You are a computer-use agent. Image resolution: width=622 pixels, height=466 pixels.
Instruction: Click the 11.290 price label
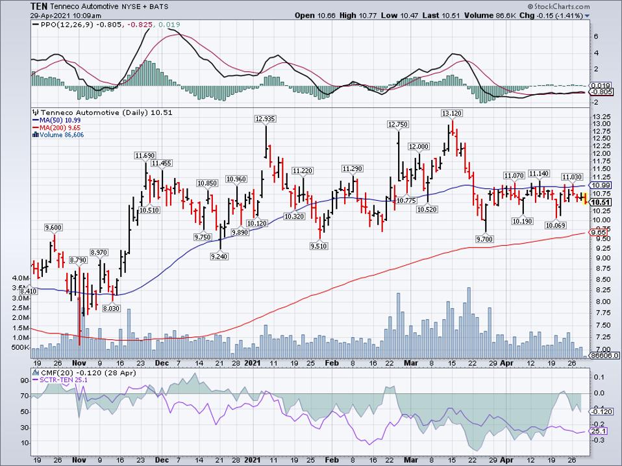(353, 169)
